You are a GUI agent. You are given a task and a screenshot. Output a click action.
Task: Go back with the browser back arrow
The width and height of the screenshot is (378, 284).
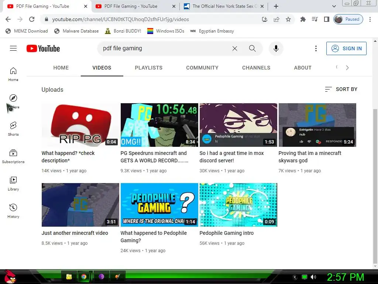8,19
